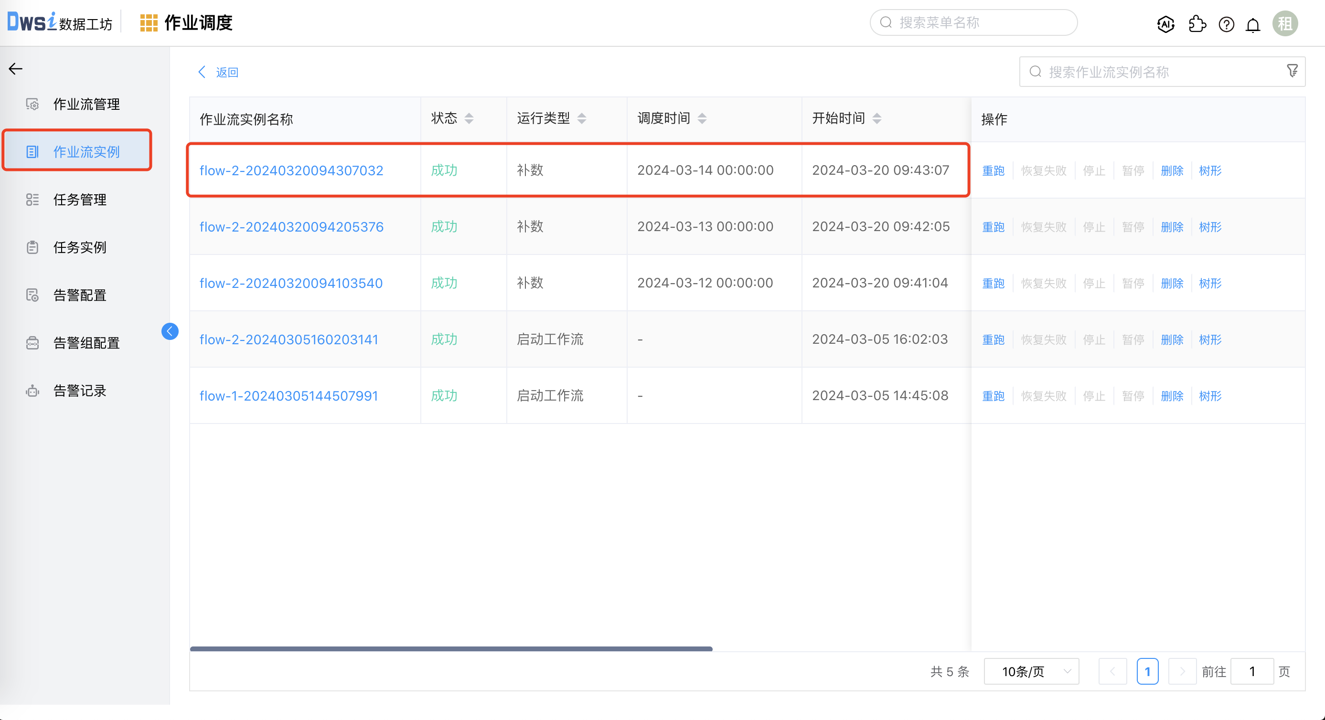
Task: Click the plugin puzzle-piece icon
Action: [1197, 24]
